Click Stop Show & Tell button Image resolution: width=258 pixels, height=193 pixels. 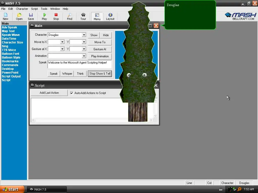(x=100, y=74)
